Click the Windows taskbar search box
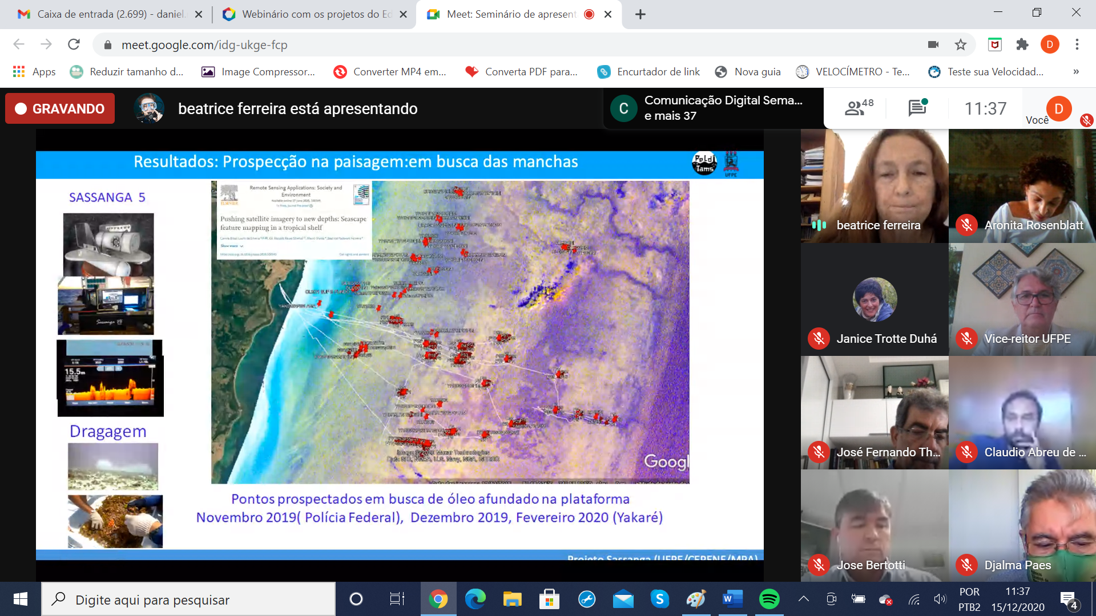 coord(188,599)
